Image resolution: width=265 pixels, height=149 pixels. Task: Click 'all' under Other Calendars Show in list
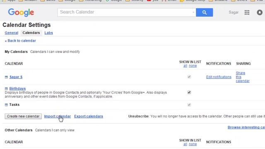(x=185, y=144)
